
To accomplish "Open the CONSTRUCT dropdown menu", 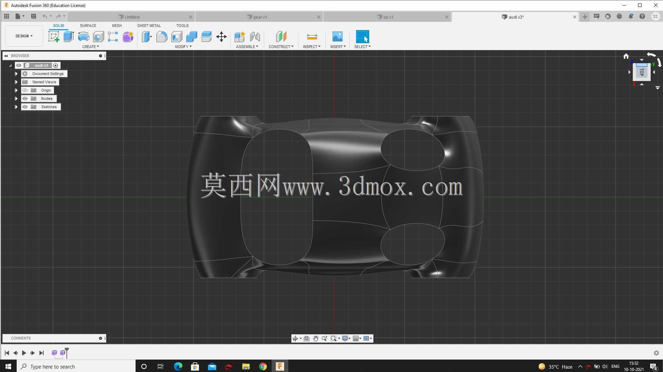I will 281,47.
